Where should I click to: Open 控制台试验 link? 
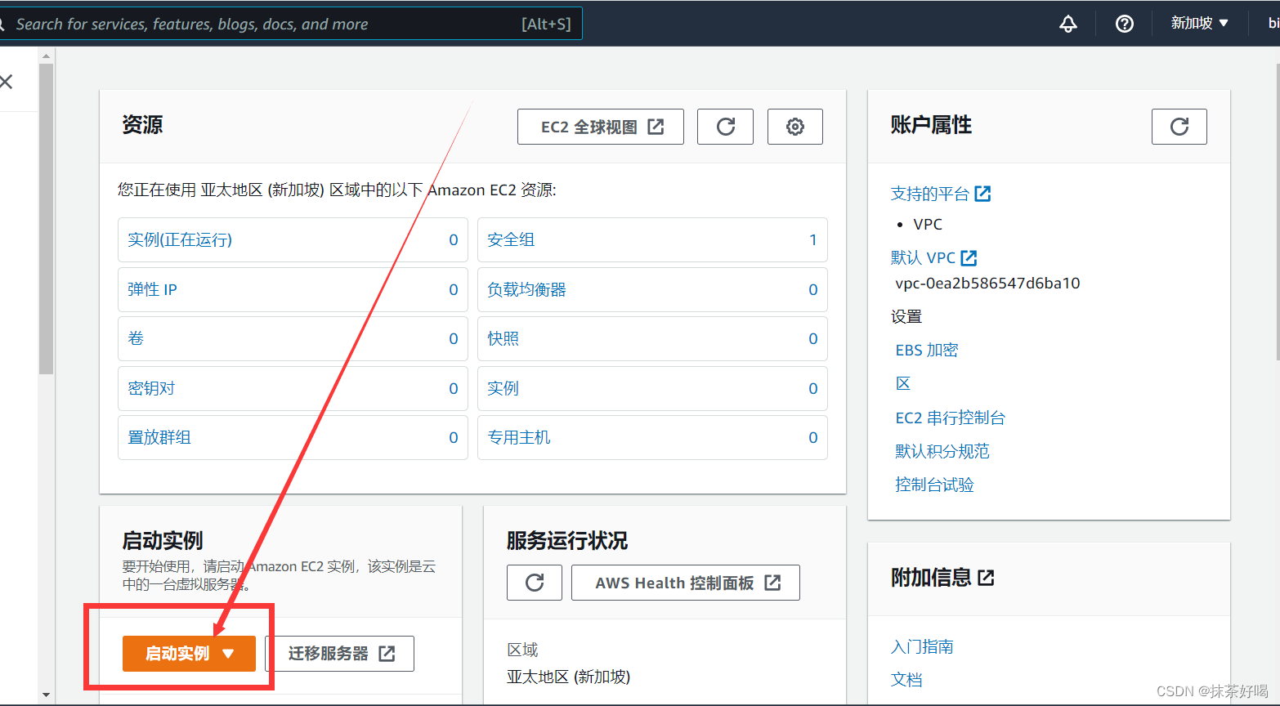(x=935, y=485)
